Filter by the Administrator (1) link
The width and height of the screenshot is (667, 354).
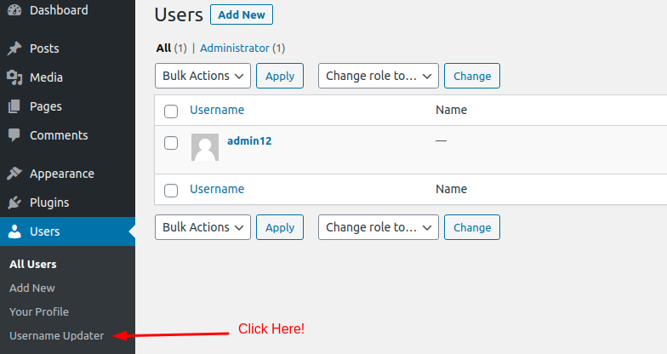pos(242,48)
